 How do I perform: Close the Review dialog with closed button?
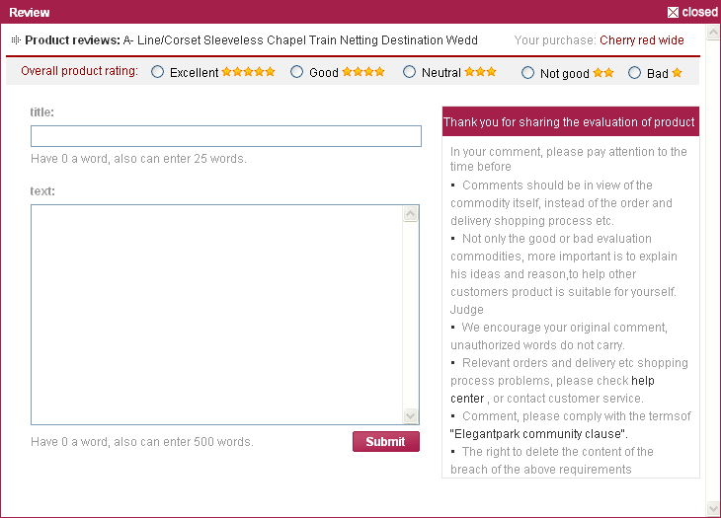692,12
